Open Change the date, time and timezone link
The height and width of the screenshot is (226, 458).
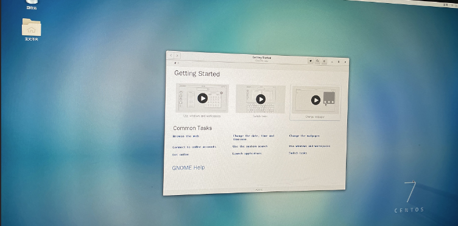pyautogui.click(x=253, y=137)
